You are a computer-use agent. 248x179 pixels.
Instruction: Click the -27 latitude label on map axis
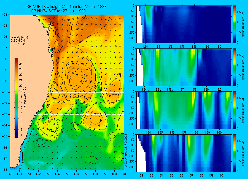pyautogui.click(x=5, y=48)
